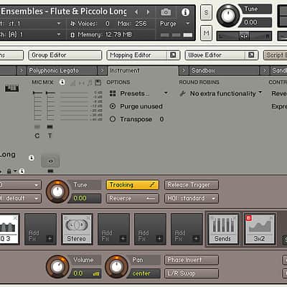The image size is (287, 287).
Task: Toggle the C microphone on/off switch
Action: click(x=37, y=127)
